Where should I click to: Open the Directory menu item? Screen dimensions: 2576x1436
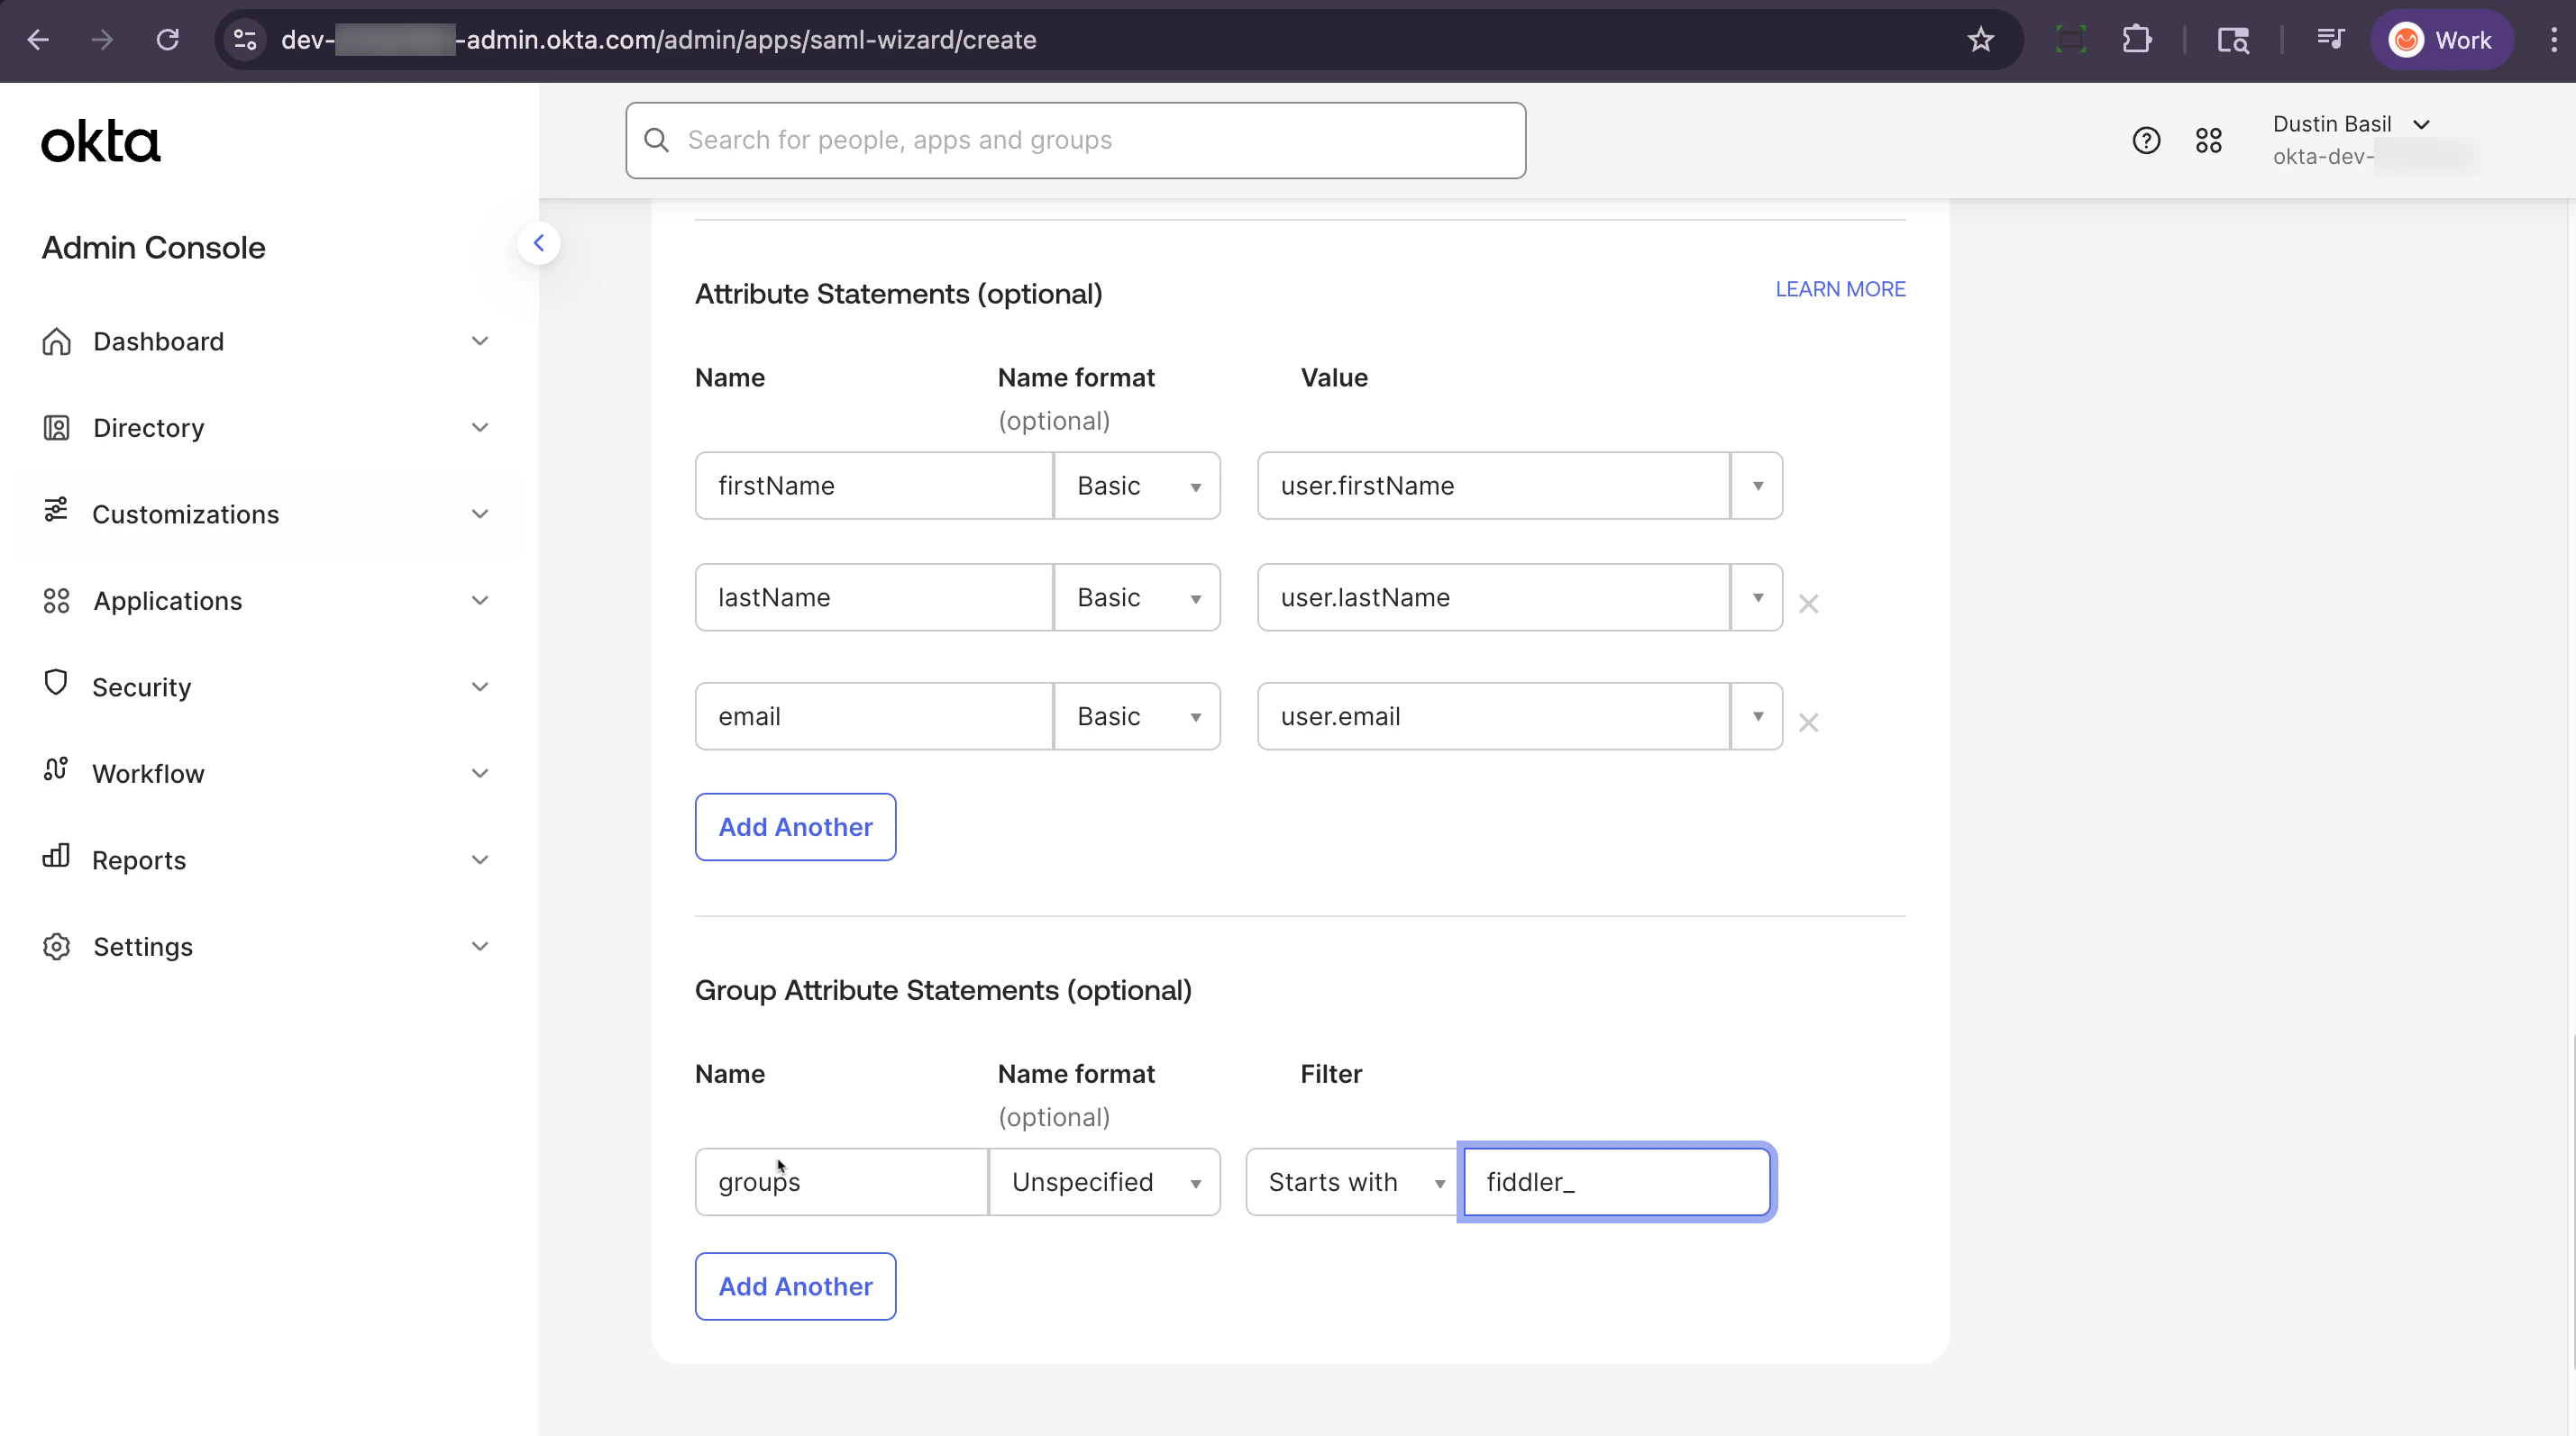[x=267, y=428]
